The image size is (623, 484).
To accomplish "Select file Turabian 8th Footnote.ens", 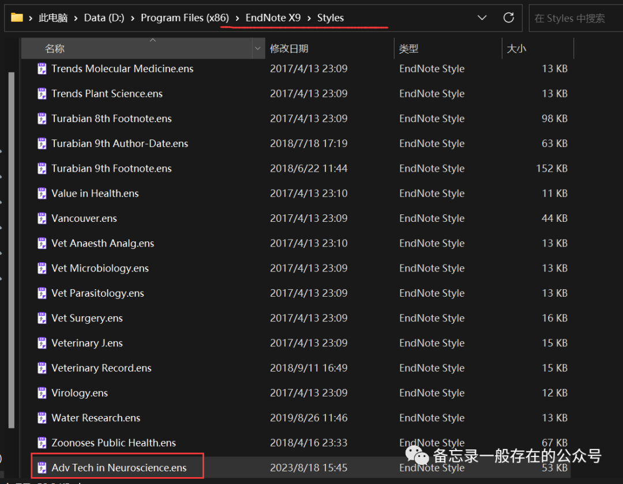I will [112, 119].
